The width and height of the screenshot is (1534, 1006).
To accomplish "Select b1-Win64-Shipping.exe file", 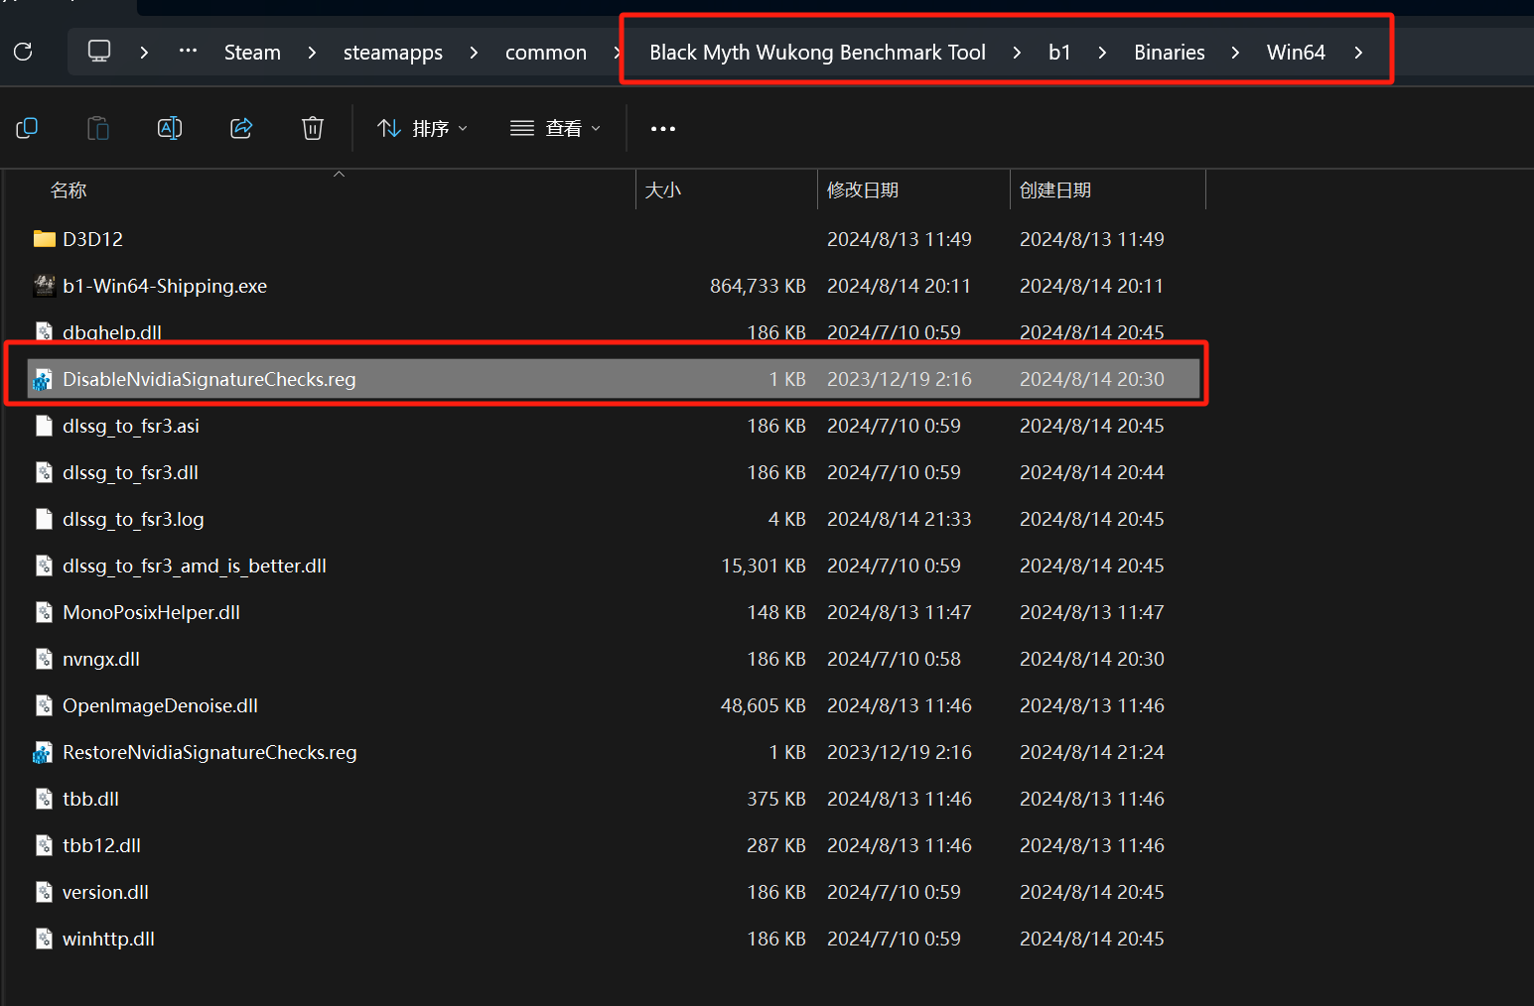I will pyautogui.click(x=164, y=286).
